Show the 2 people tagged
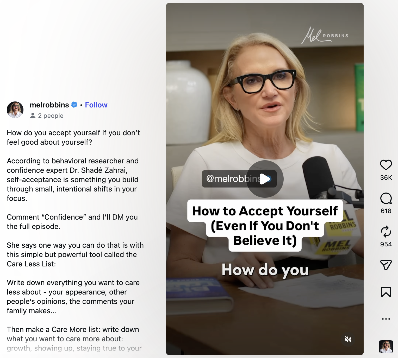The image size is (398, 358). (x=47, y=116)
